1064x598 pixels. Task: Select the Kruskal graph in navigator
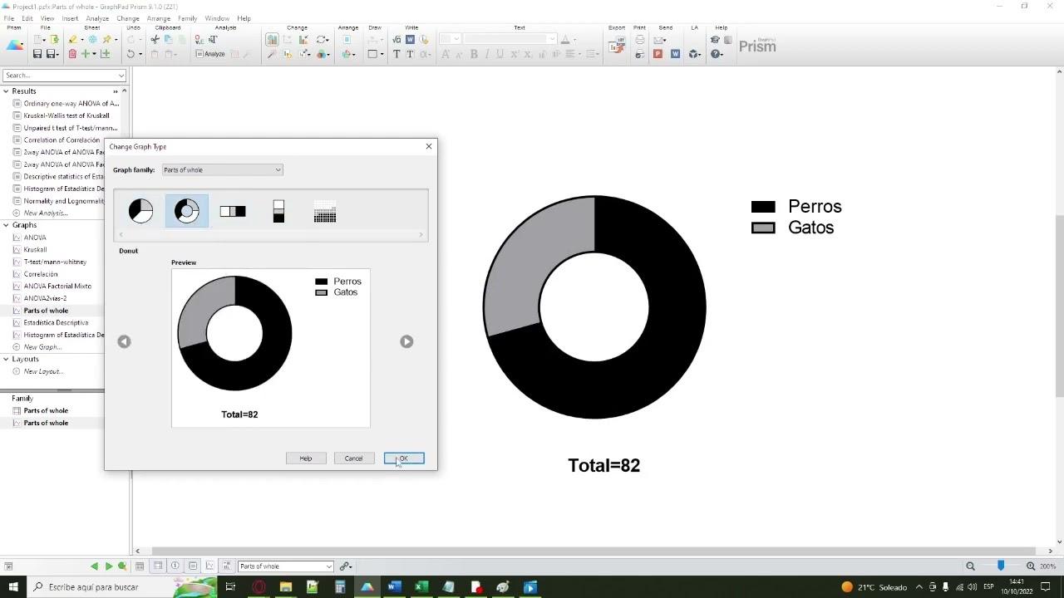[35, 249]
